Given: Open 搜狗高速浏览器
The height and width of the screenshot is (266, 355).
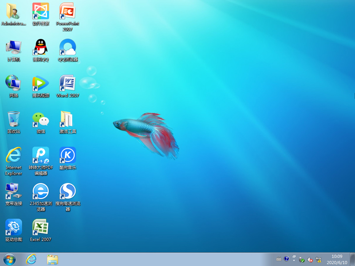Looking at the screenshot, I should point(67,192).
